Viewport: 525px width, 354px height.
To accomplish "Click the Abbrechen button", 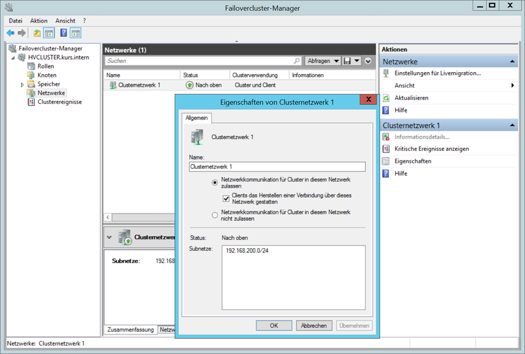I will click(314, 326).
